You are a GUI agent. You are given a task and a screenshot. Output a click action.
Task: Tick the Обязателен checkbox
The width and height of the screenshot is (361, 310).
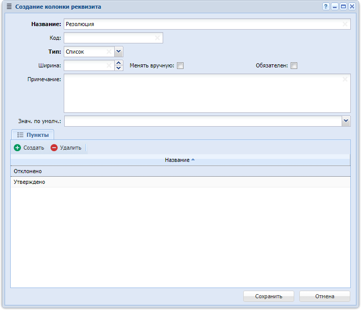coord(294,66)
